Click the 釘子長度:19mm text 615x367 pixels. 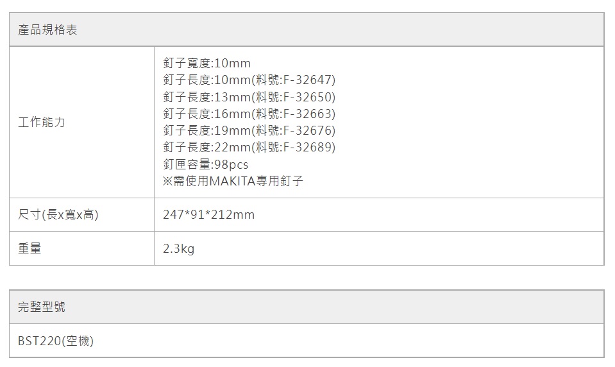point(206,131)
